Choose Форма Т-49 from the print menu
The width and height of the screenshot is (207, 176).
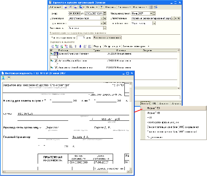[x=173, y=113]
